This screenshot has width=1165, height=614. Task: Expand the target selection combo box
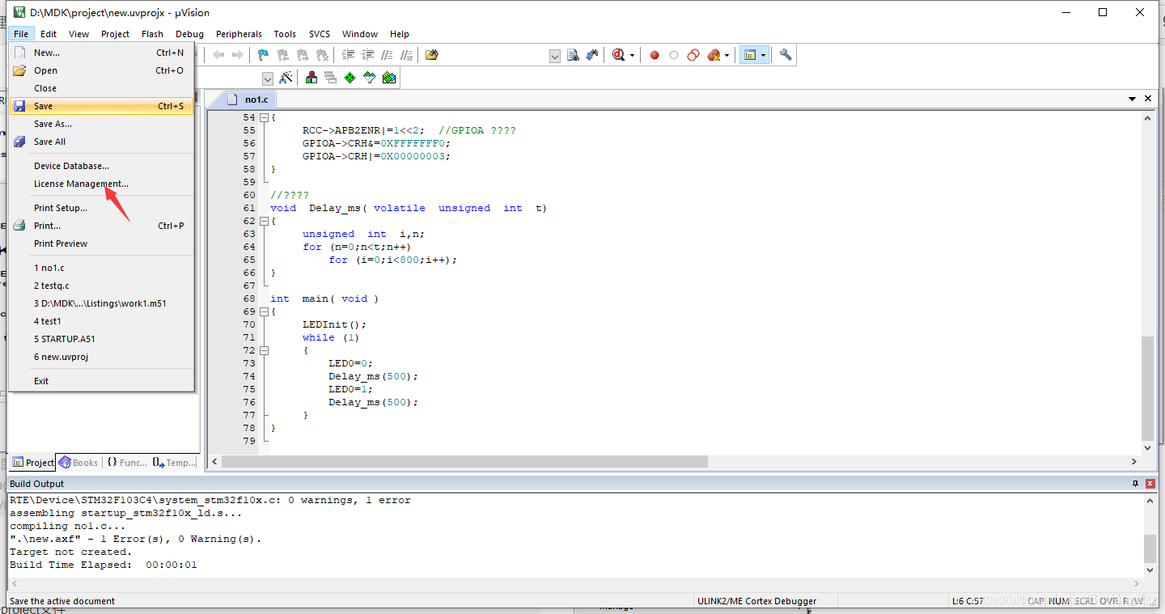[x=268, y=78]
